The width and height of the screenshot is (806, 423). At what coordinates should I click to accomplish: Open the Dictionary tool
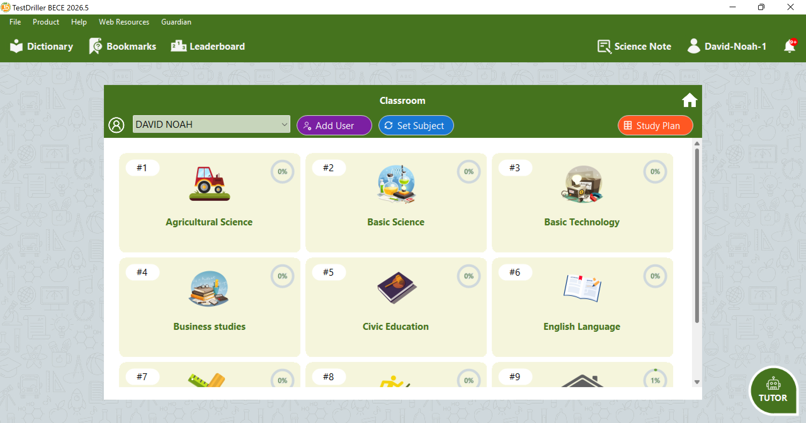click(41, 46)
